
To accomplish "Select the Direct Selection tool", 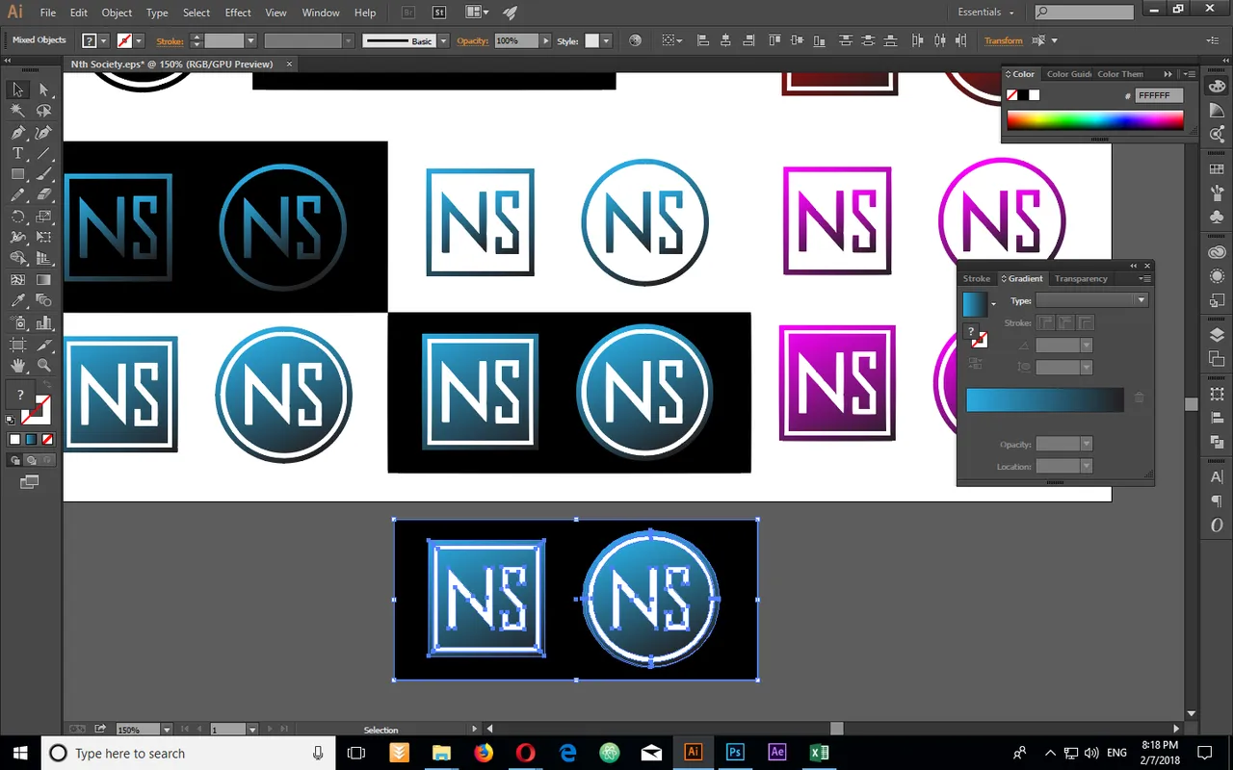I will tap(43, 90).
